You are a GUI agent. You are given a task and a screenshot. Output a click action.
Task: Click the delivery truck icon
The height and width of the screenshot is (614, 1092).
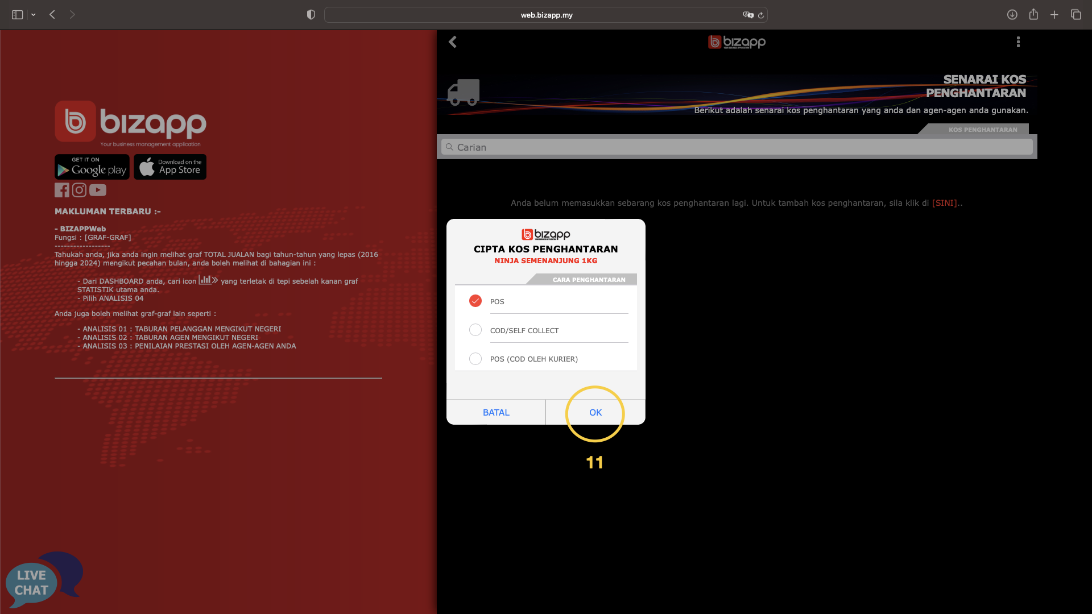click(464, 92)
